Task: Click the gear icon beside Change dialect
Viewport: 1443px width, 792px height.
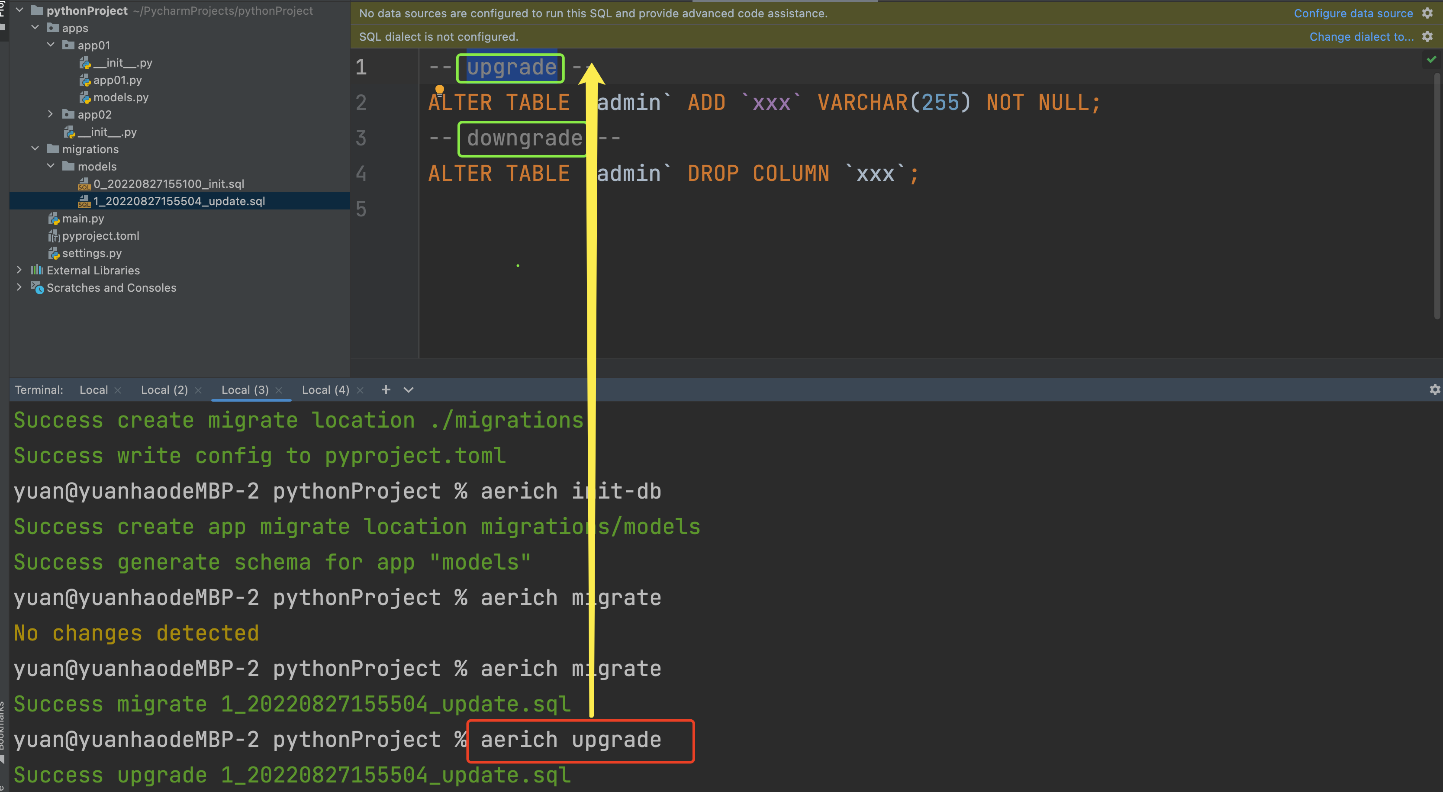Action: [x=1427, y=36]
